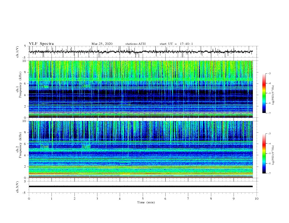
Task: Click the ch.2 spectrogram color bar
Action: tap(264, 153)
